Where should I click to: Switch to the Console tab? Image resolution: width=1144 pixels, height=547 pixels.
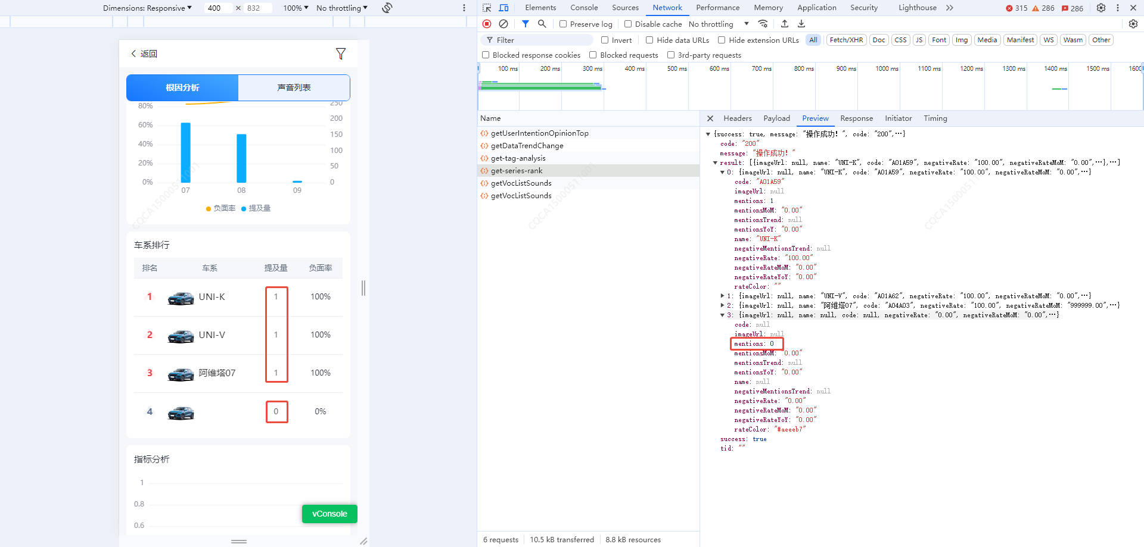point(583,8)
